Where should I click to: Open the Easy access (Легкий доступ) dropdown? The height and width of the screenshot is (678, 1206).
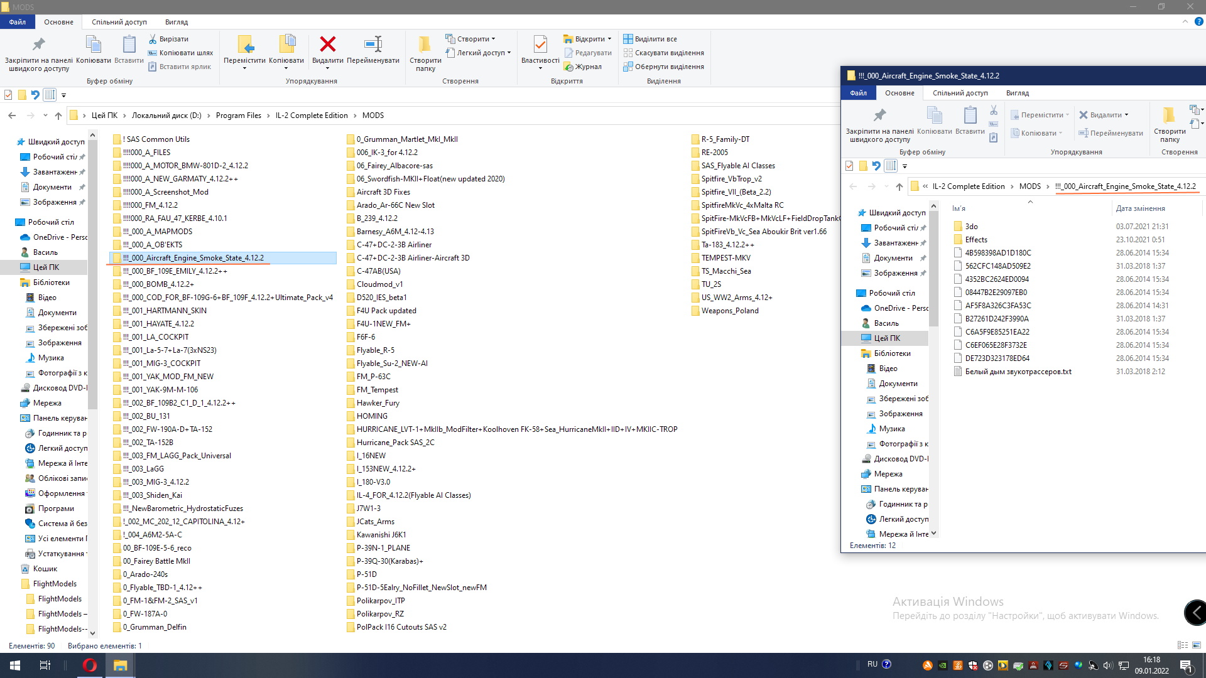tap(481, 53)
